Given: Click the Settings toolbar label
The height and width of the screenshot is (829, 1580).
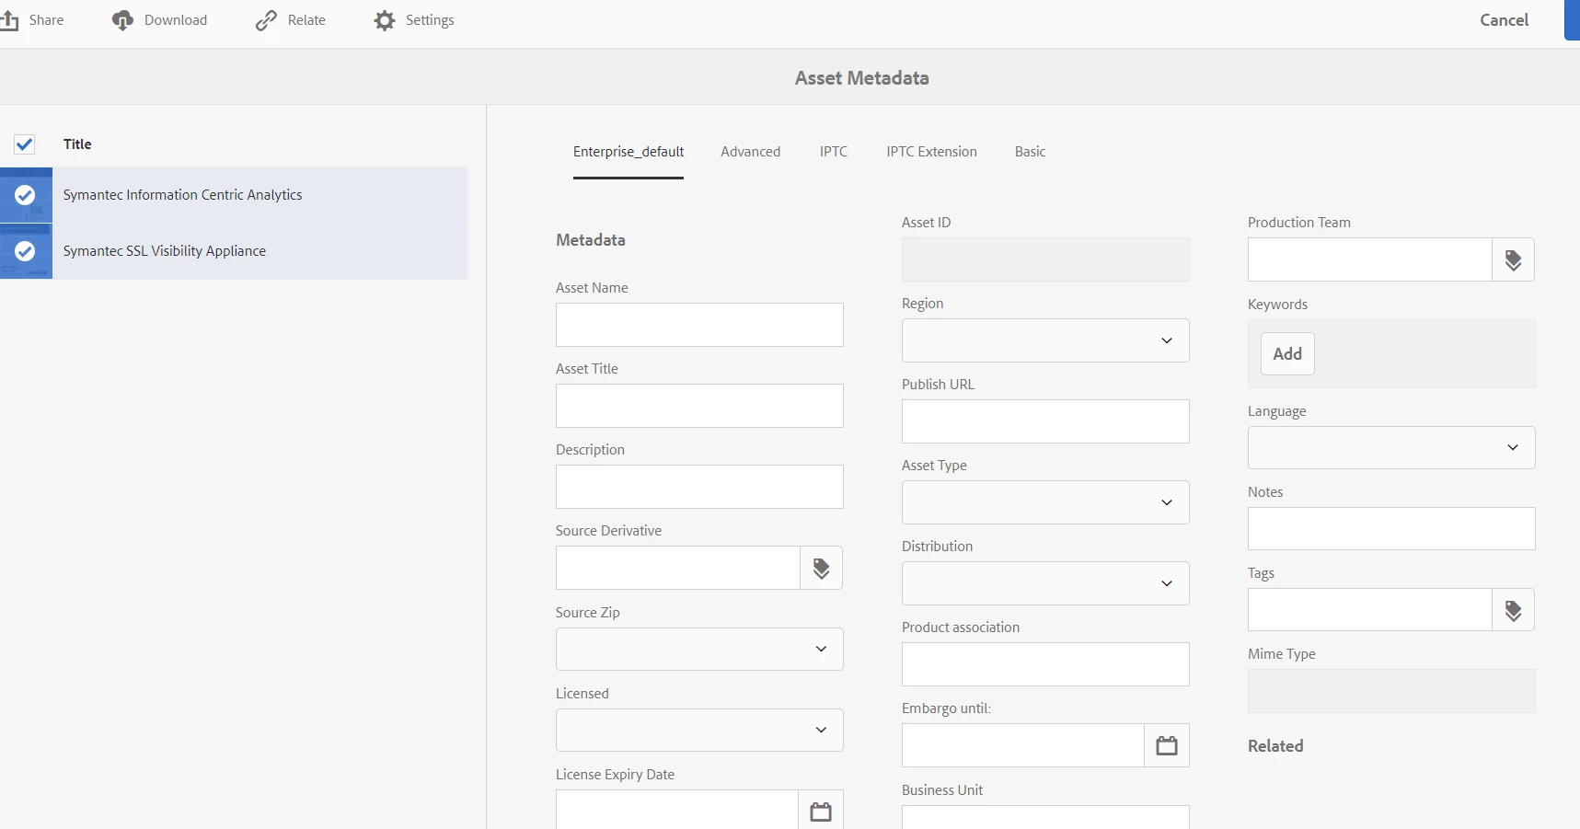Looking at the screenshot, I should [x=430, y=20].
